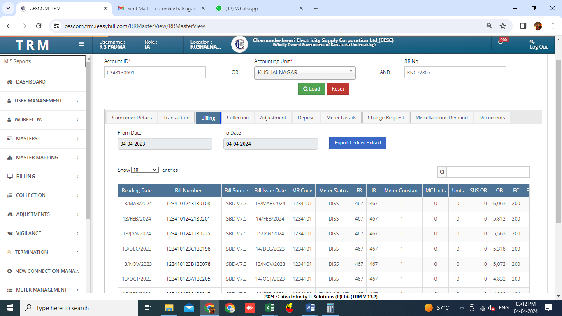Open the Show entries count dropdown
This screenshot has width=562, height=316.
coord(145,170)
